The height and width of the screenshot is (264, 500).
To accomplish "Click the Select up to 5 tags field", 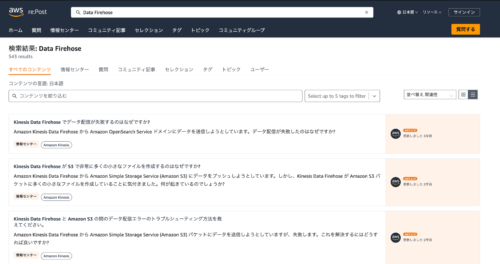I will pyautogui.click(x=337, y=96).
